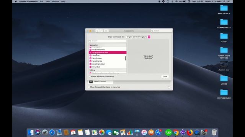Select YOUTUBE MUSIC desktop folder
The height and width of the screenshot is (137, 245).
tap(224, 94)
